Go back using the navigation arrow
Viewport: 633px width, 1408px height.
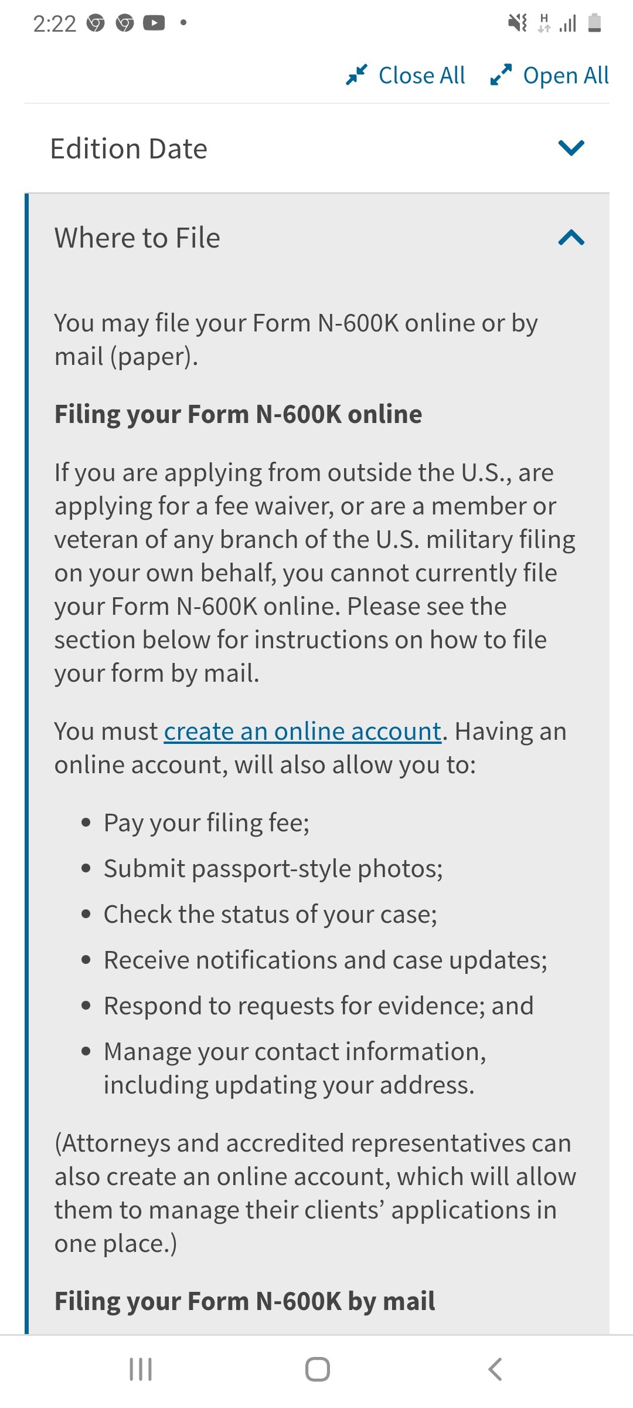click(495, 1369)
